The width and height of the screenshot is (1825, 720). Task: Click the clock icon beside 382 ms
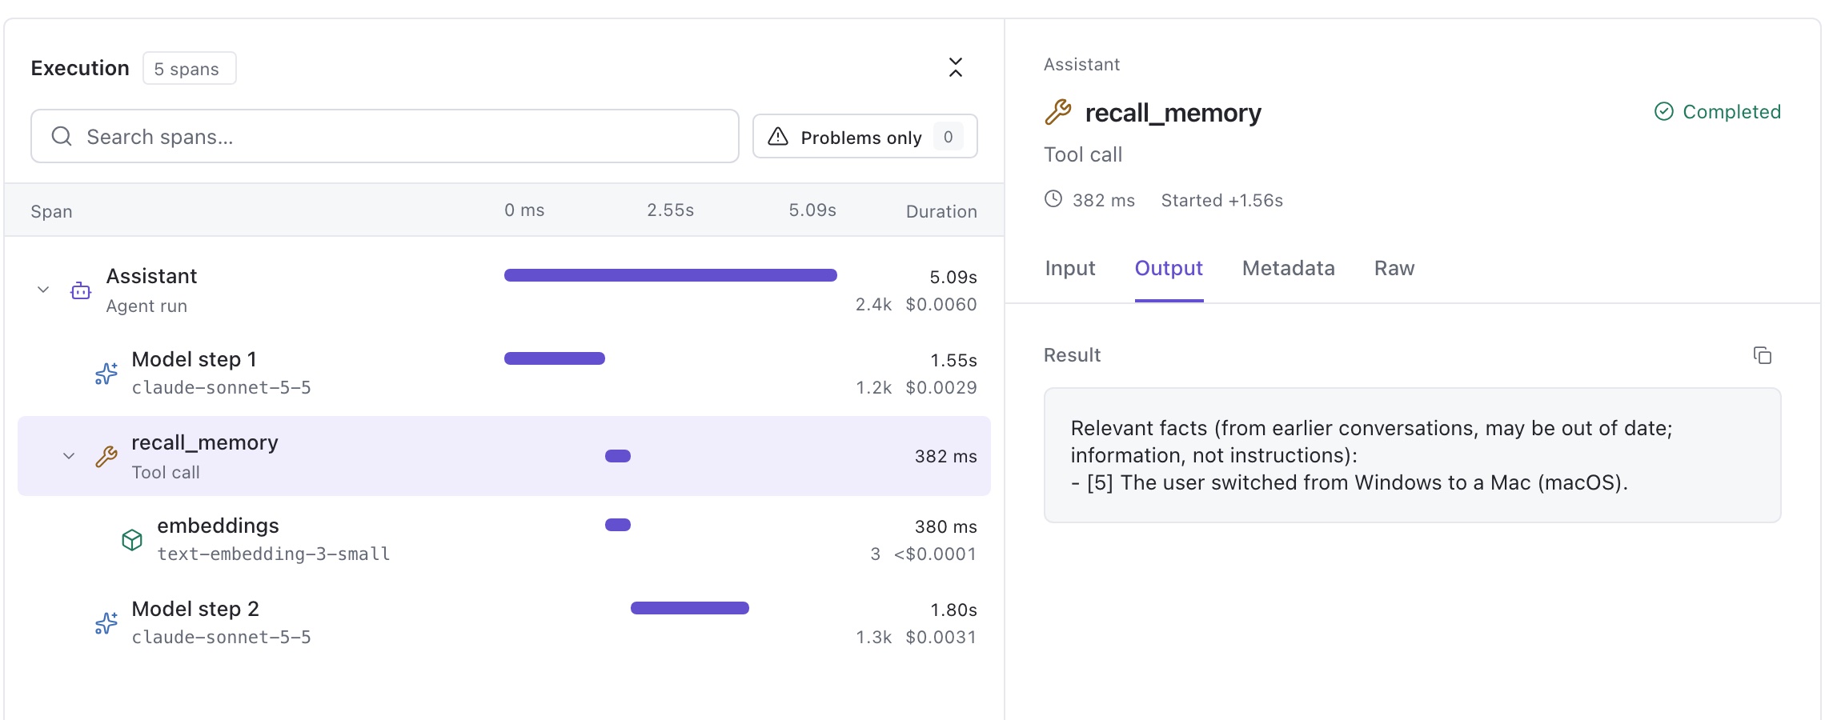click(1053, 199)
